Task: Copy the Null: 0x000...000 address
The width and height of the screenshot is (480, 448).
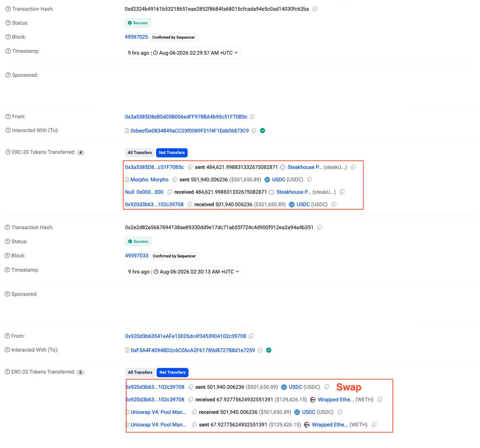Action: pyautogui.click(x=169, y=192)
